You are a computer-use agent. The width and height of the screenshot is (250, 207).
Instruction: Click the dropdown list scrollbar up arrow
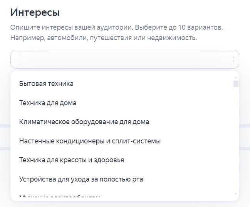(236, 77)
